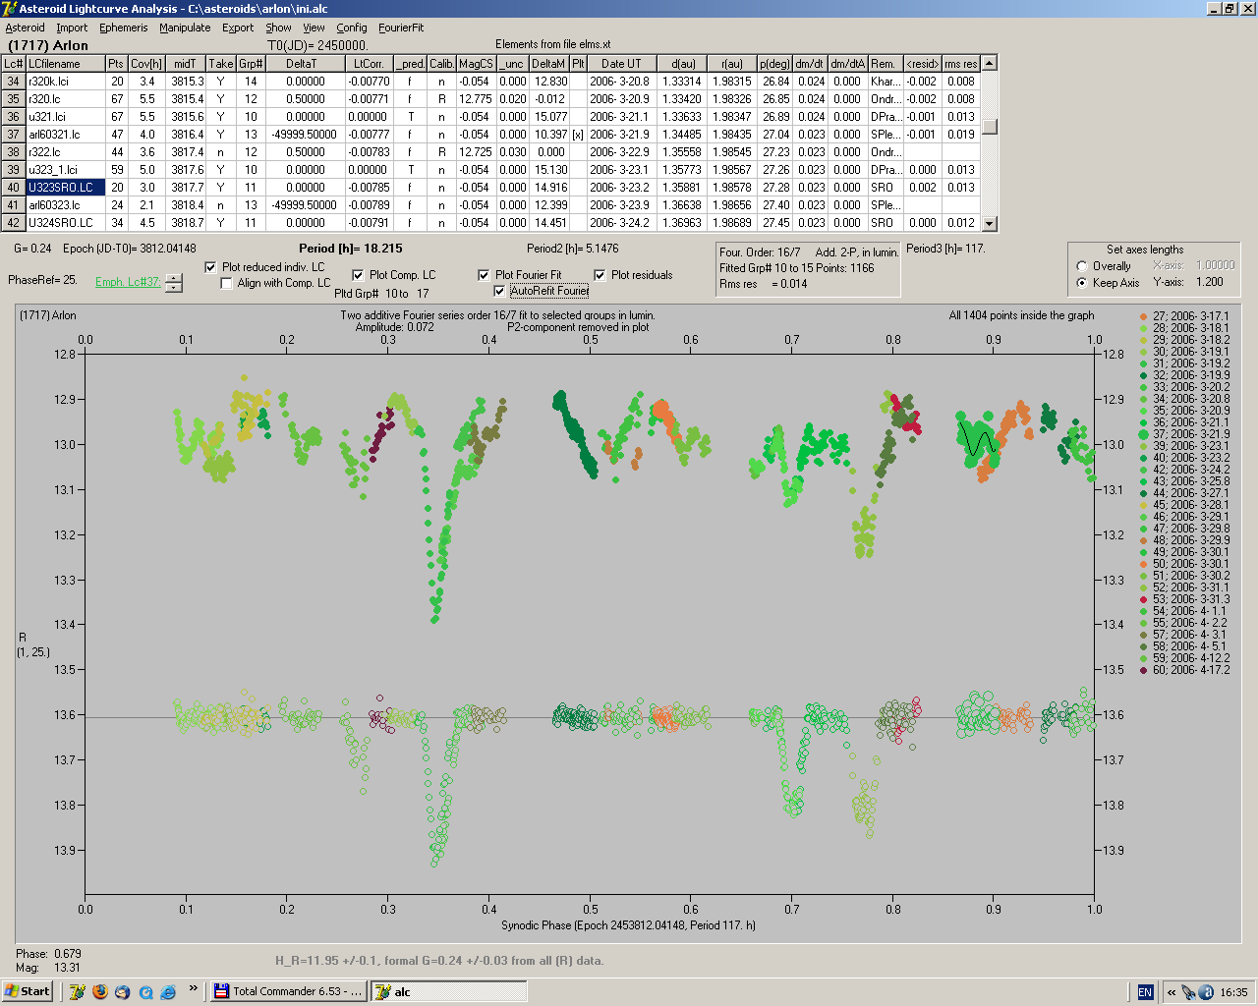Open the Import menu
This screenshot has height=1006, width=1258.
pyautogui.click(x=72, y=28)
